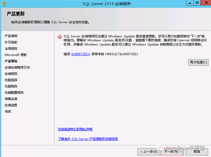Image resolution: width=211 pixels, height=157 pixels.
Task: Open the 0x80072EE2 error code link
Action: (x=80, y=54)
